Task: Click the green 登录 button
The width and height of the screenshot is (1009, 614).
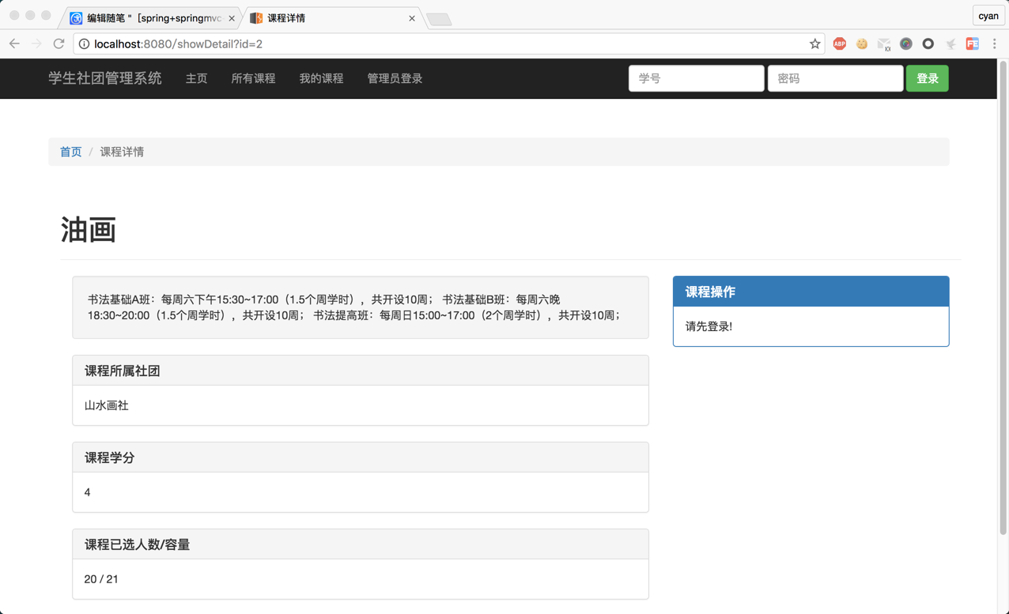Action: [927, 78]
